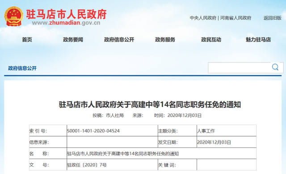Click the 驻马店市人民政府 site title

pyautogui.click(x=67, y=14)
